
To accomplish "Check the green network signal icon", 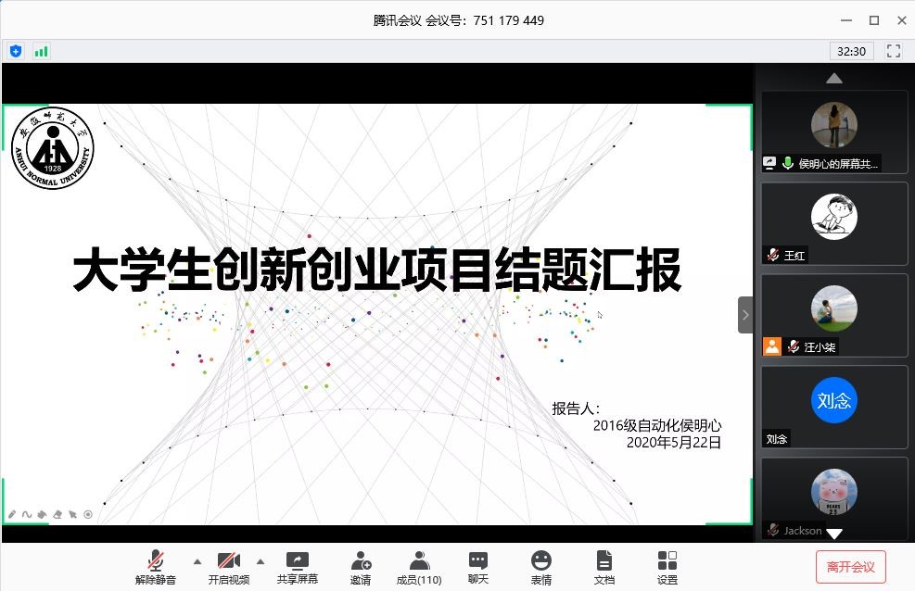I will 41,51.
